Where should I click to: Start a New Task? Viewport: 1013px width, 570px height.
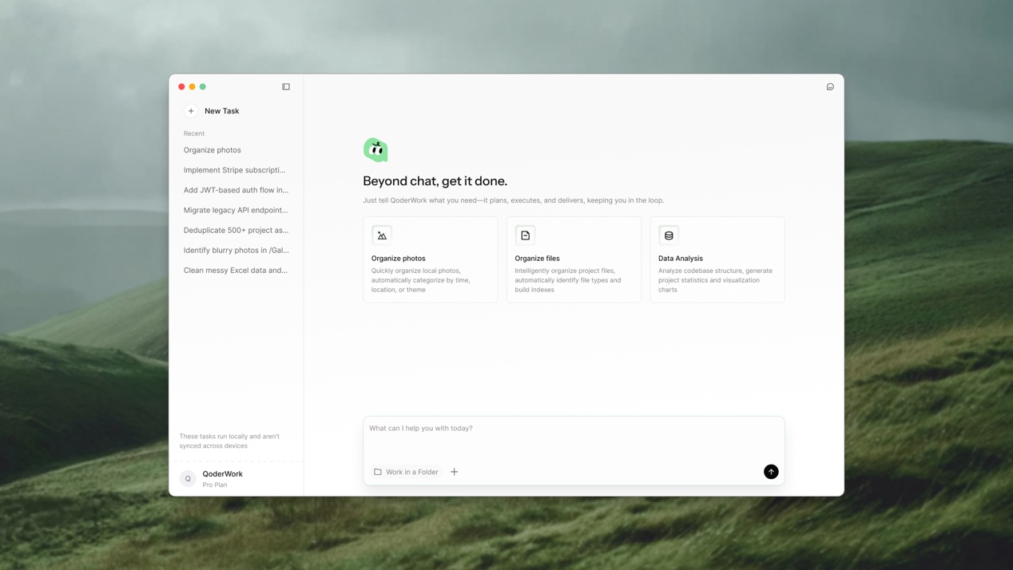(221, 111)
